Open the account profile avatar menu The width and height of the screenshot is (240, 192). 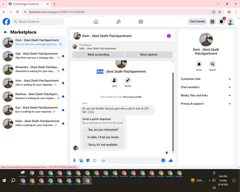tap(230, 22)
